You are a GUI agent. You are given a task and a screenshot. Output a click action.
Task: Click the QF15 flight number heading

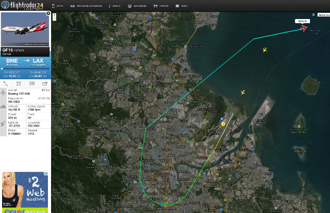8,50
